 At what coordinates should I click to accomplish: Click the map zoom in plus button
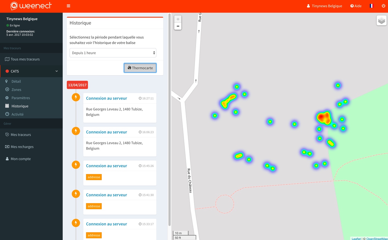[x=178, y=19]
